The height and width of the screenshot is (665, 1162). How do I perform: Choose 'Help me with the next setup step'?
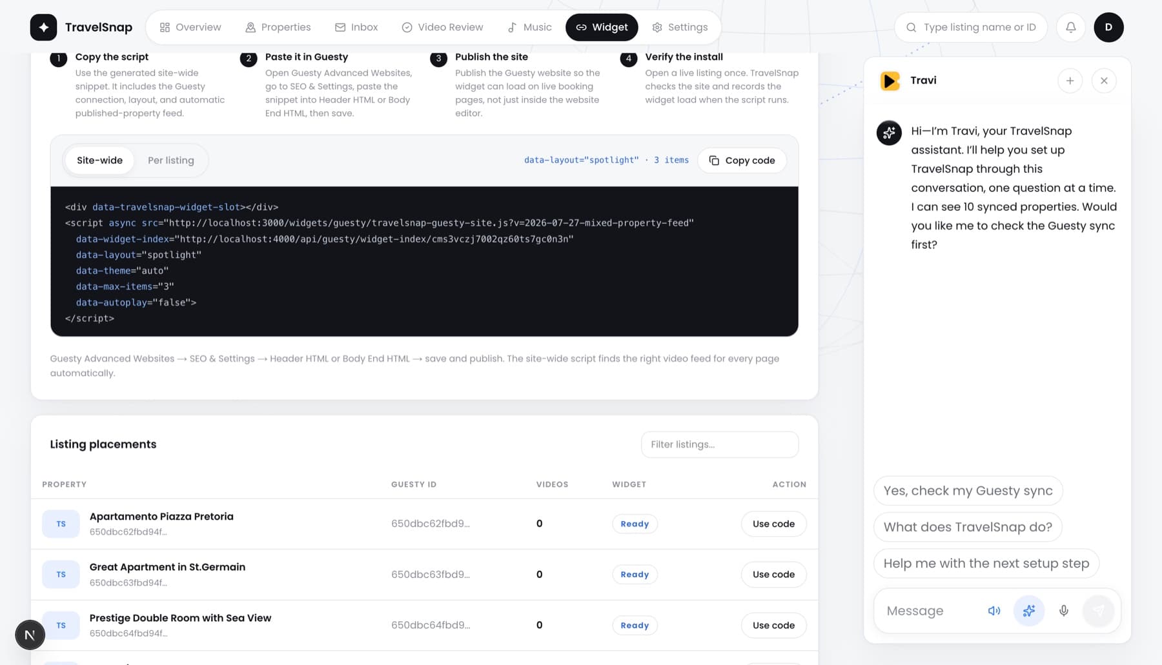click(x=986, y=563)
